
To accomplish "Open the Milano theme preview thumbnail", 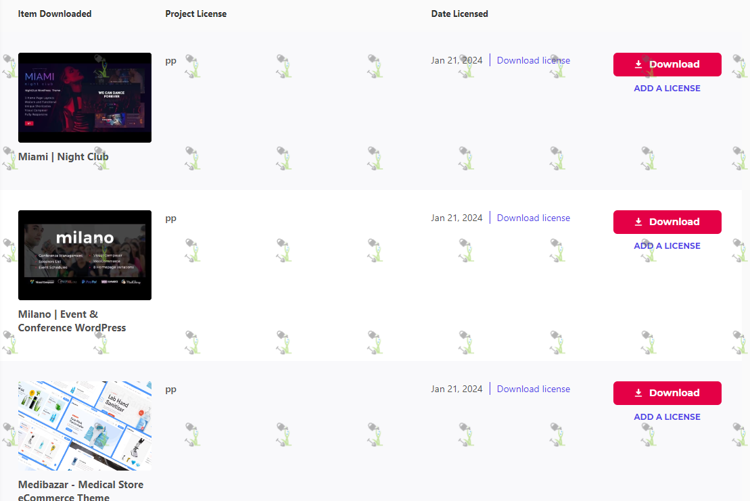I will 85,256.
